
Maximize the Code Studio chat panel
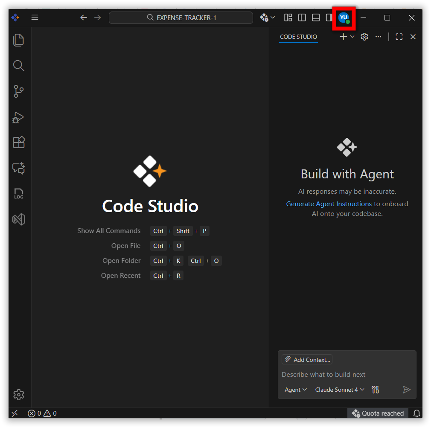pyautogui.click(x=399, y=37)
